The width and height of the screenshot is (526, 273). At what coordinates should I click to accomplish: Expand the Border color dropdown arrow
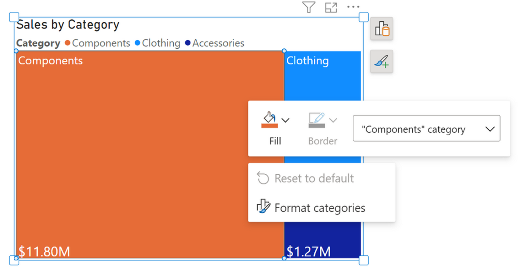coord(333,120)
